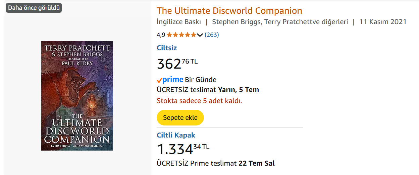Click the 362,76 TL price

pos(177,63)
